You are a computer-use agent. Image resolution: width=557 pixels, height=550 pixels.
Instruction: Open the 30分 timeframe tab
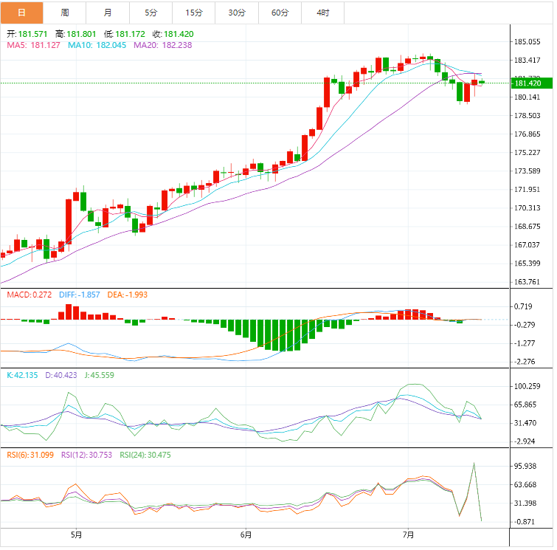point(237,13)
